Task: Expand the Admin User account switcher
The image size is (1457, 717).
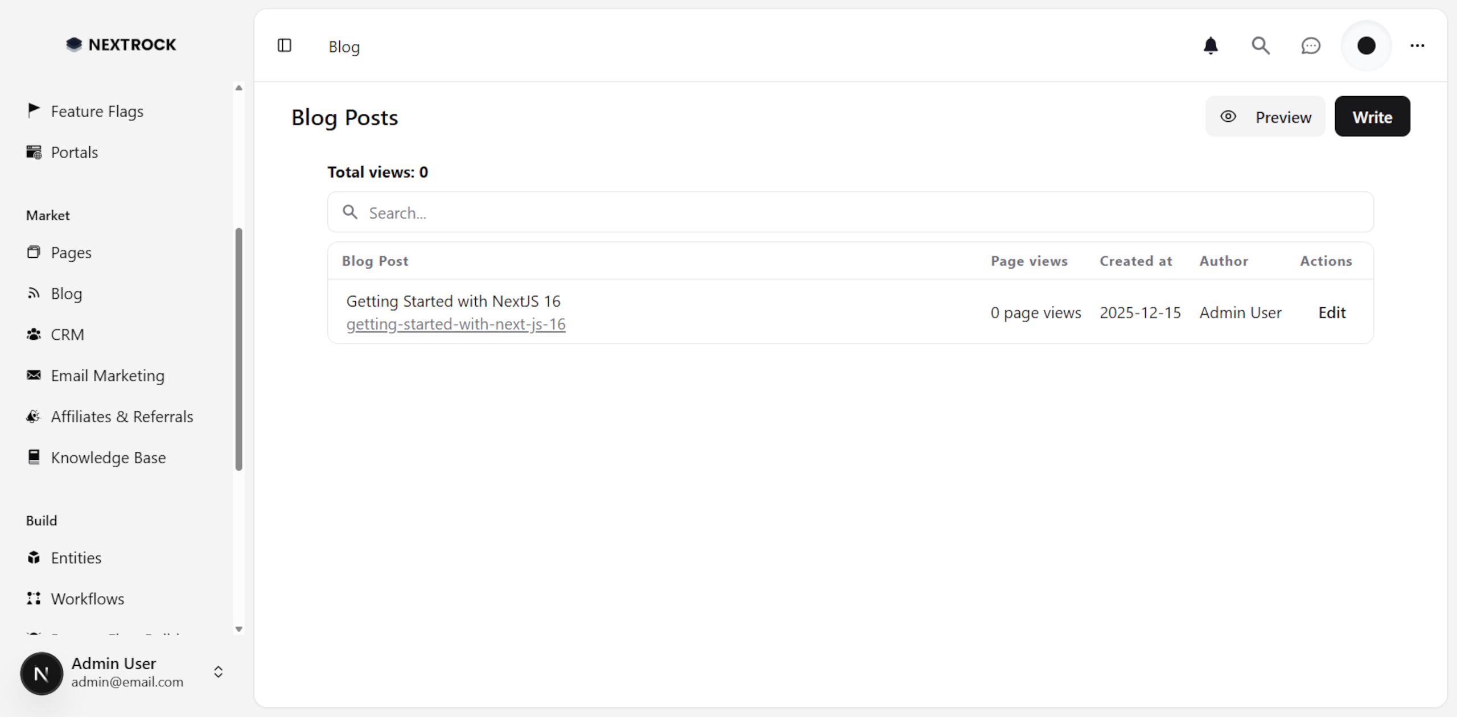Action: coord(218,672)
